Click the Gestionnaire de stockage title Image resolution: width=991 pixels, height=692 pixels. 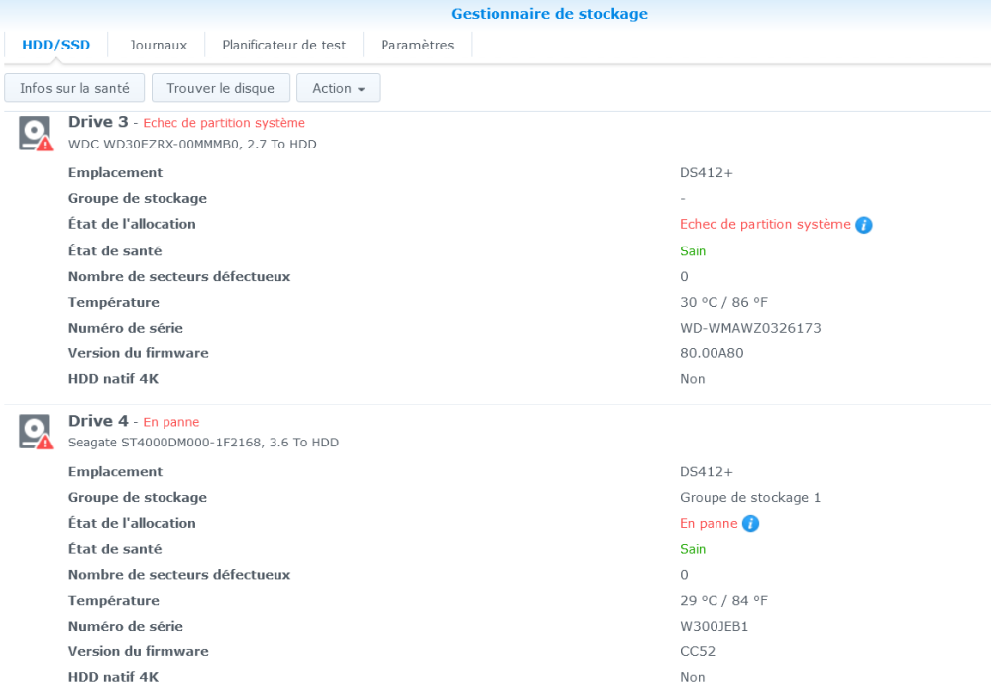coord(549,14)
